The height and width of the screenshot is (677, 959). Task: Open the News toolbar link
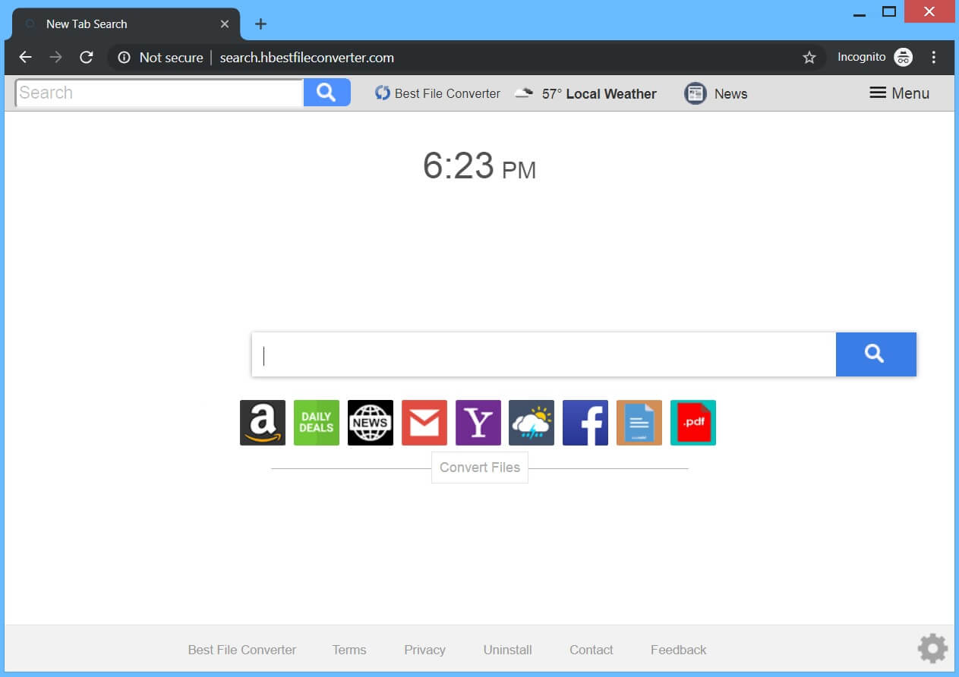[716, 93]
